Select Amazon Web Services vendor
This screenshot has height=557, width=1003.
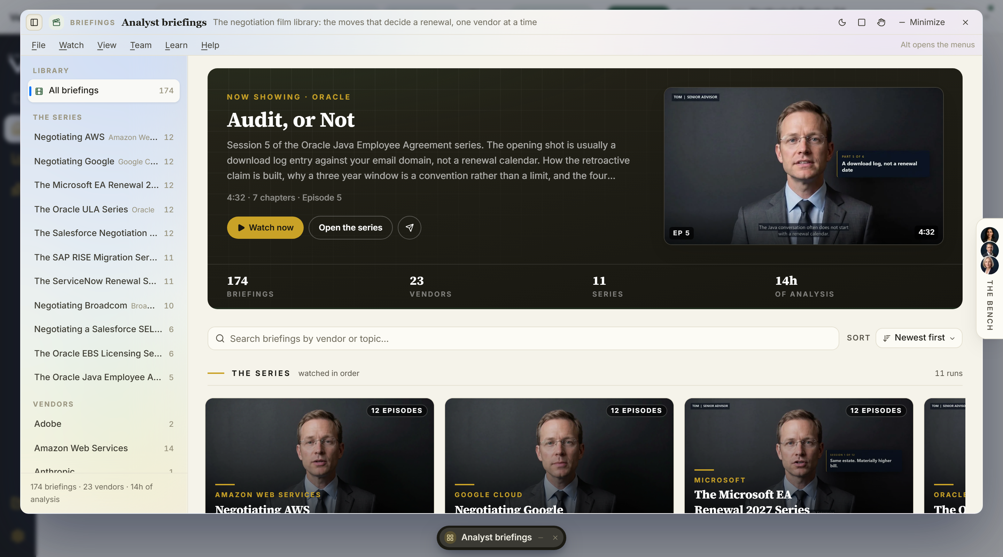tap(103, 448)
